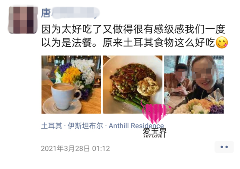Open the coffee cup photo thumbnail
This screenshot has width=240, height=169.
(71, 85)
